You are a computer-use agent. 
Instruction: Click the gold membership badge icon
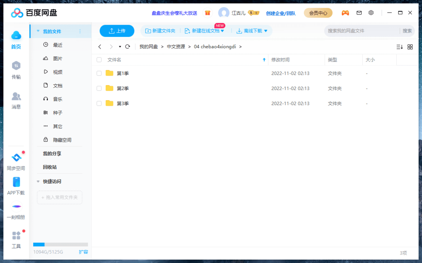click(254, 13)
